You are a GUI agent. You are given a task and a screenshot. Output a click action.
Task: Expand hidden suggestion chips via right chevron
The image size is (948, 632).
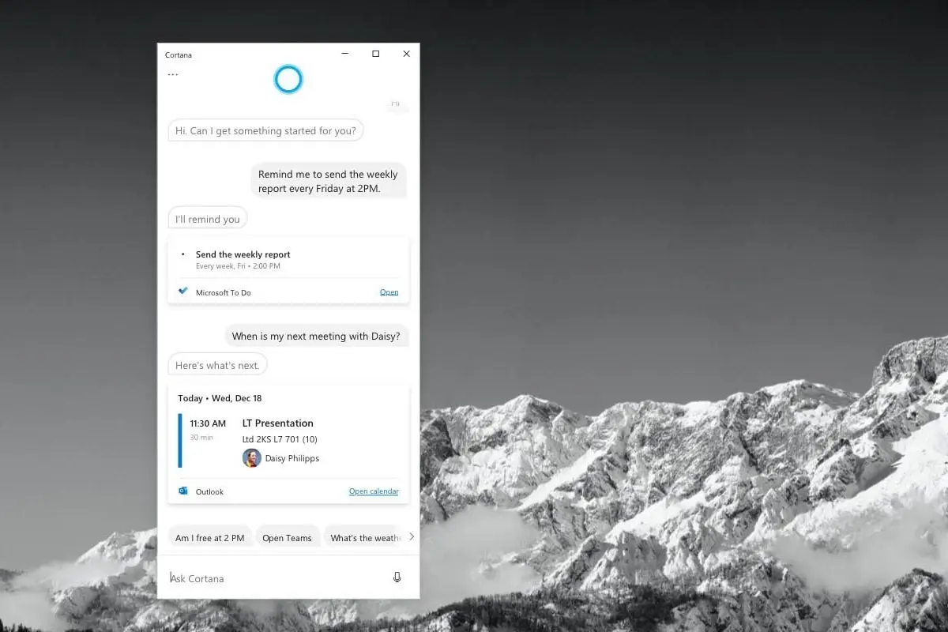pos(412,536)
